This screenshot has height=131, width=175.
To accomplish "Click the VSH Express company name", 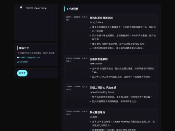I will (96, 64).
